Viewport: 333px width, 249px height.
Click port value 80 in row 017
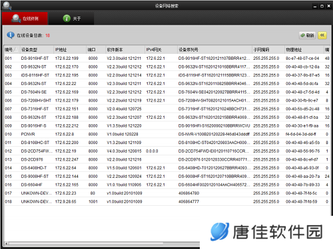coord(93,193)
